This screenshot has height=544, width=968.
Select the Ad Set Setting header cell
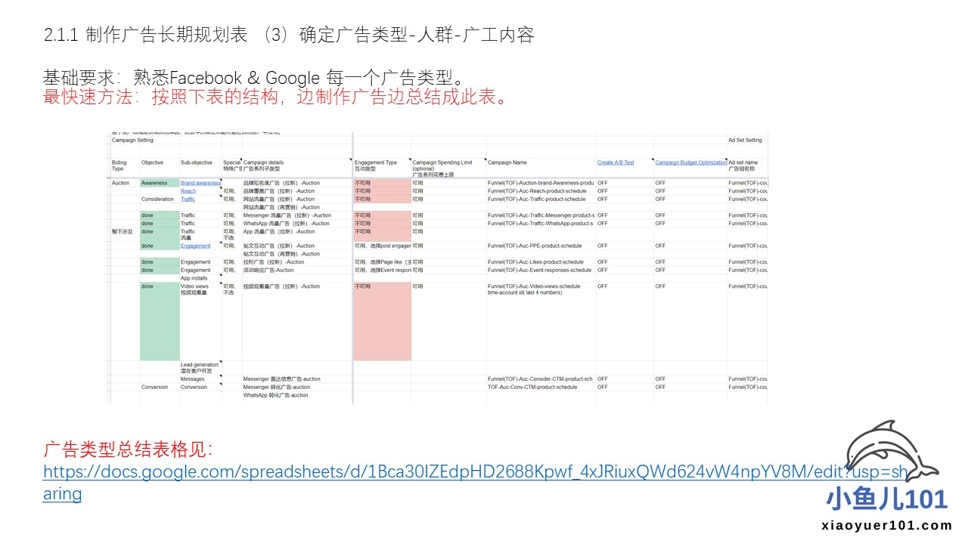746,140
